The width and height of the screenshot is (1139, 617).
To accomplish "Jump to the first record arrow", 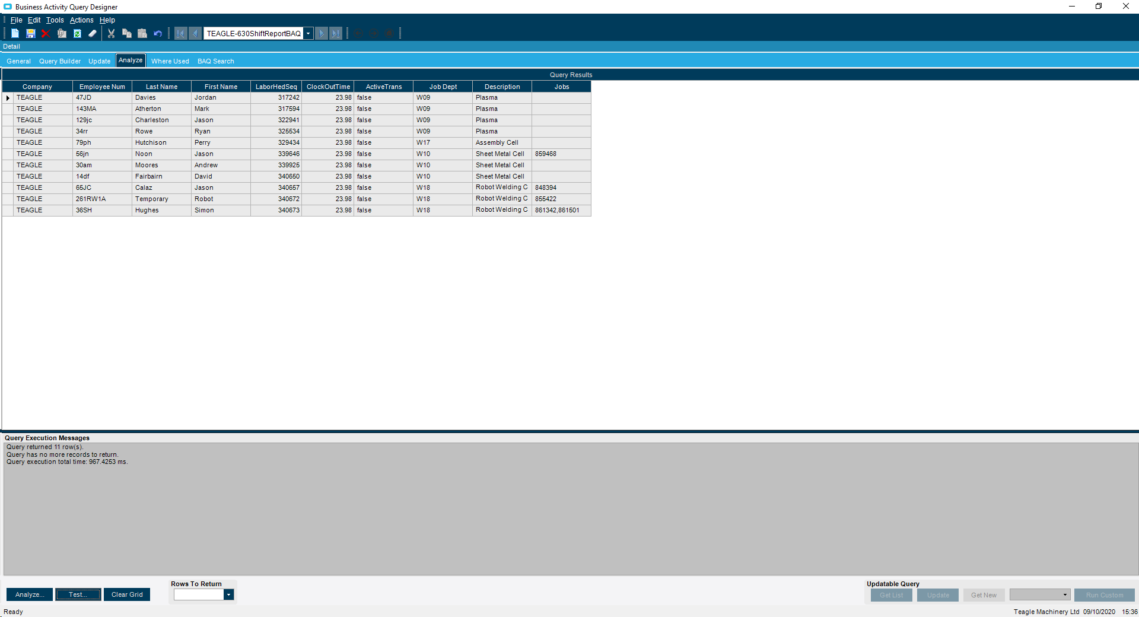I will (180, 34).
